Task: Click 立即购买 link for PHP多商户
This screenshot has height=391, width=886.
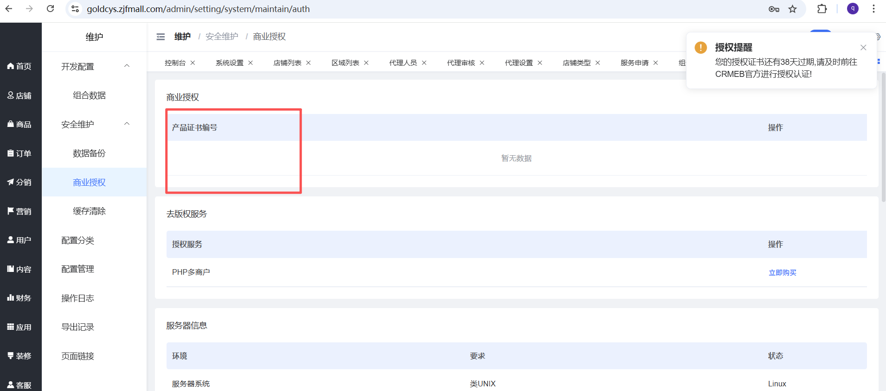Action: pos(782,272)
